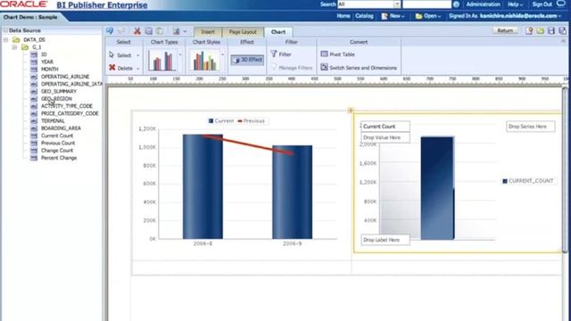Open the Delete dropdown arrow
This screenshot has width=571, height=321.
click(x=138, y=69)
